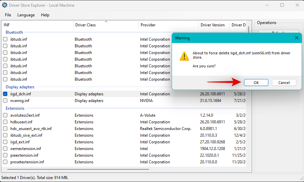This screenshot has width=304, height=182.
Task: Close the Warning dialog with its X button
Action: [296, 38]
